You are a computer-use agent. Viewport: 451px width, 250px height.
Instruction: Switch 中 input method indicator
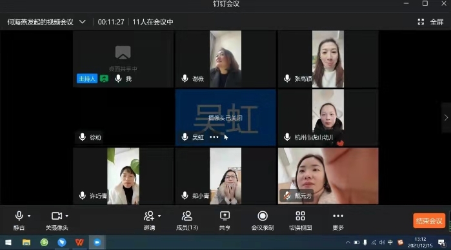point(390,242)
